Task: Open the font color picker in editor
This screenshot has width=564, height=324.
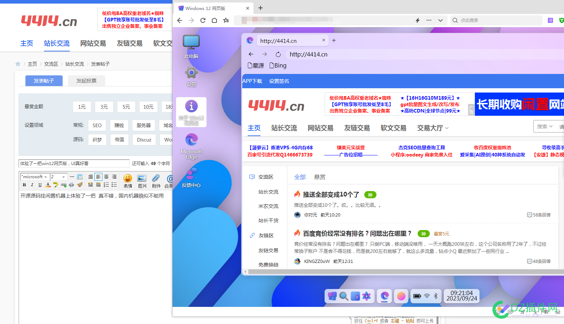Action: [x=48, y=185]
